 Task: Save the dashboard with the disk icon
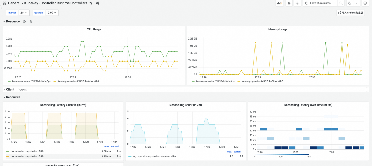[289, 3]
